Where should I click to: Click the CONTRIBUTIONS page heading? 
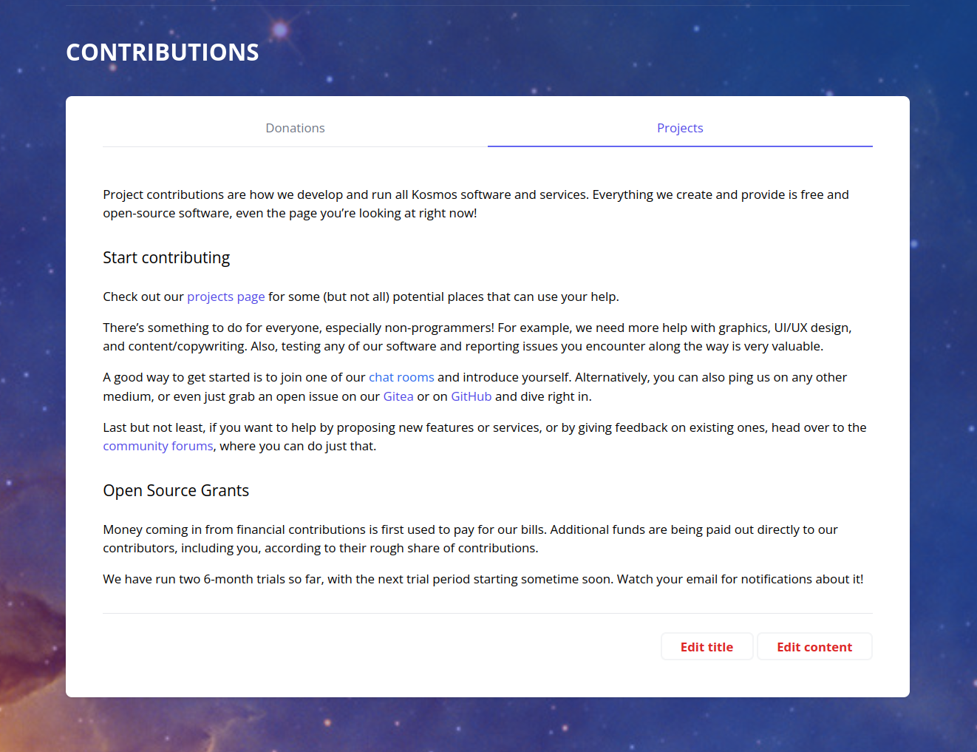(x=162, y=52)
